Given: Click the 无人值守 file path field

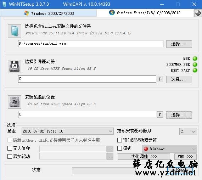Looking at the screenshot, I should pyautogui.click(x=73, y=149).
